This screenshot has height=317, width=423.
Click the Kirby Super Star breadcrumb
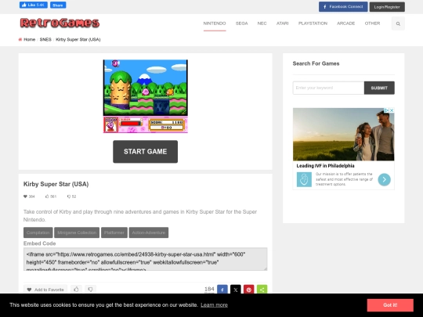78,39
